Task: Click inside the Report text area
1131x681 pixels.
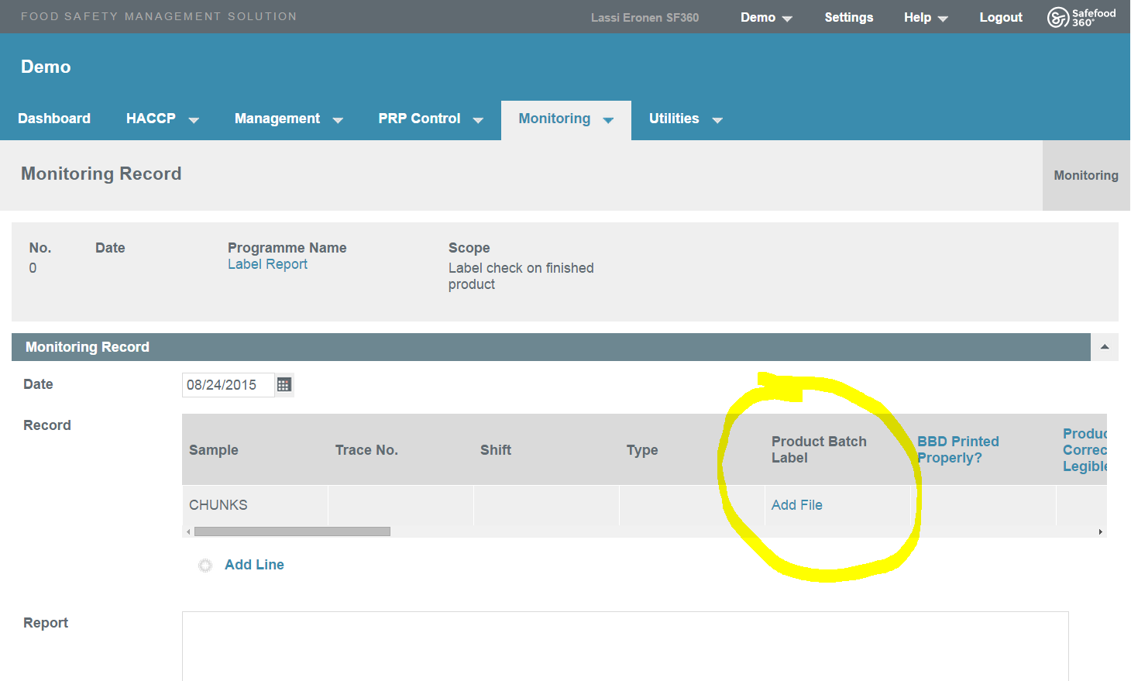Action: point(625,646)
